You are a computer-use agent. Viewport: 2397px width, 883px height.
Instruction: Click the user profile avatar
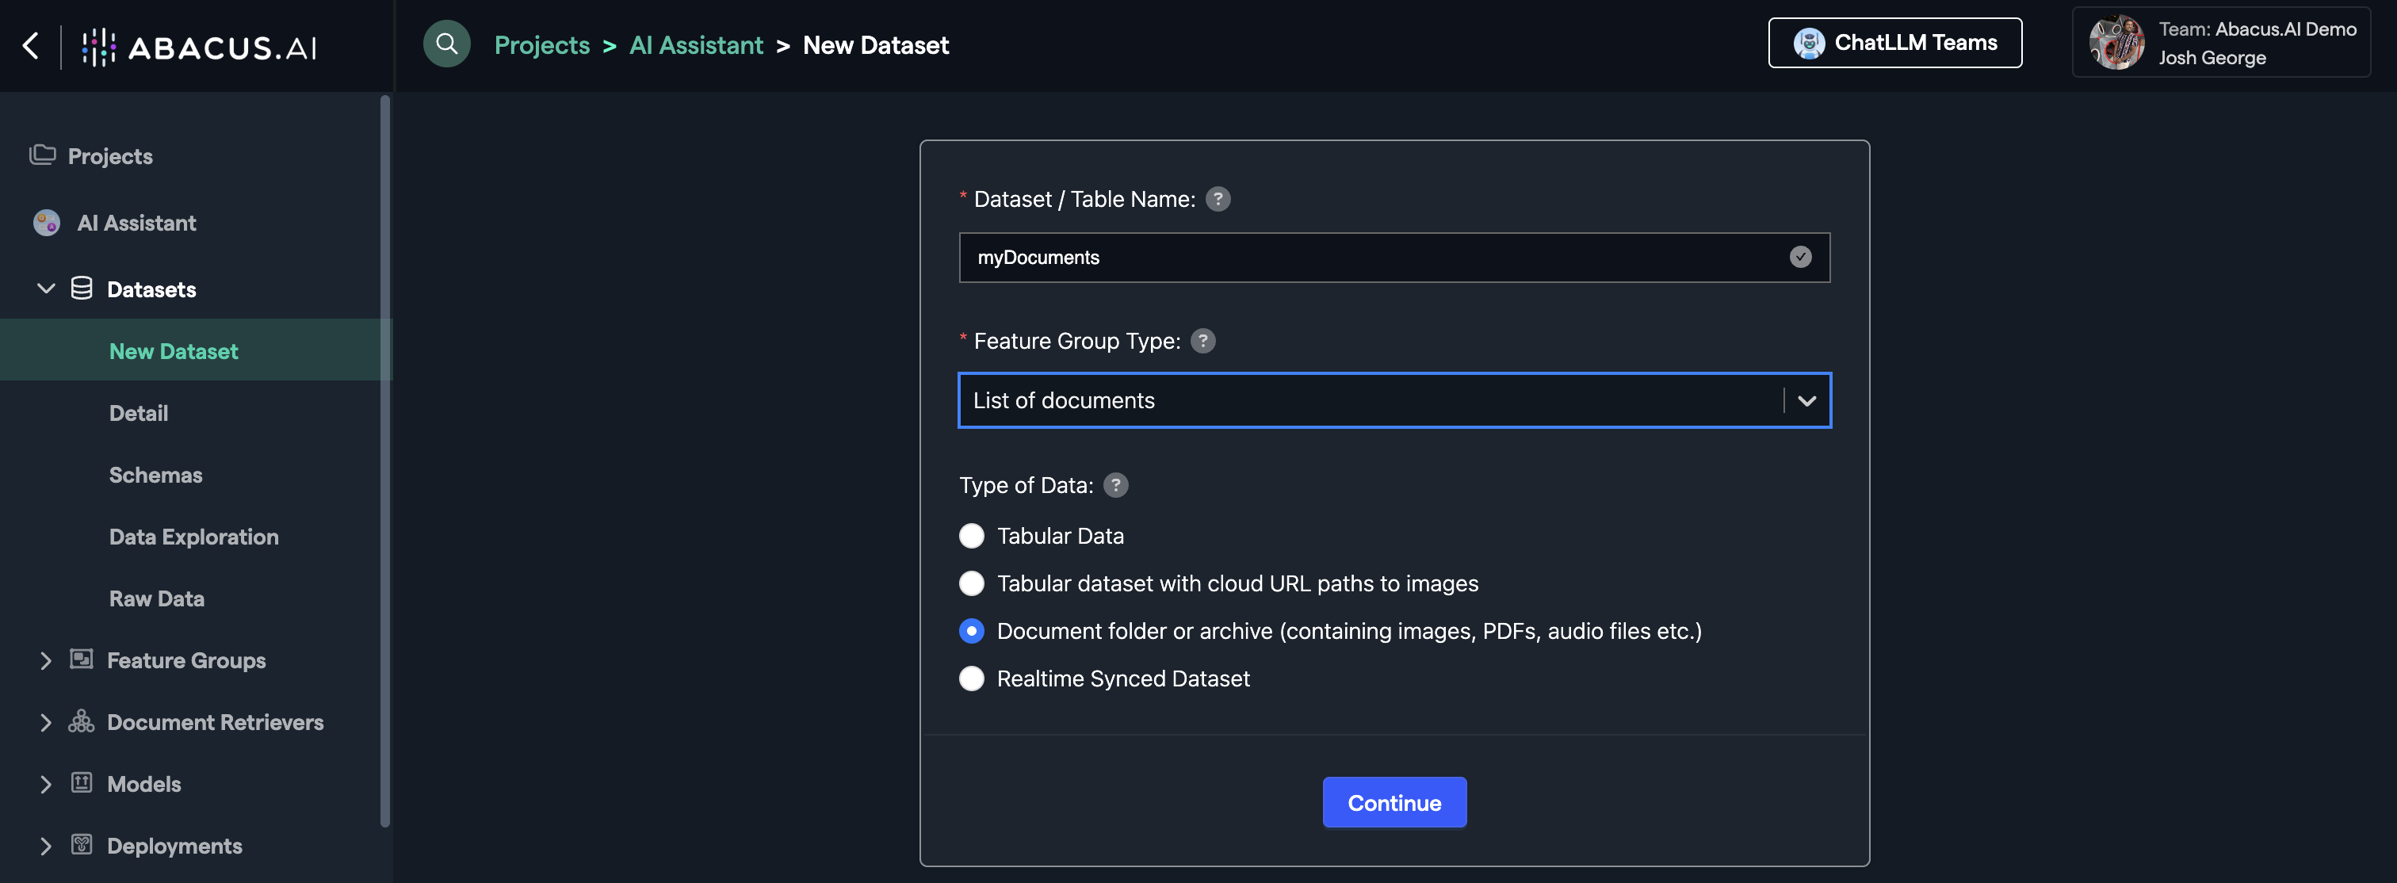pyautogui.click(x=2116, y=43)
